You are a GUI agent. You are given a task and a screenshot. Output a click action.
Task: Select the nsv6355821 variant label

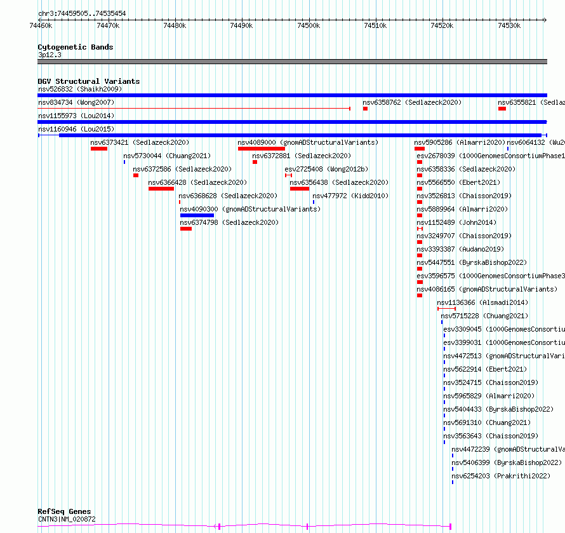click(531, 102)
